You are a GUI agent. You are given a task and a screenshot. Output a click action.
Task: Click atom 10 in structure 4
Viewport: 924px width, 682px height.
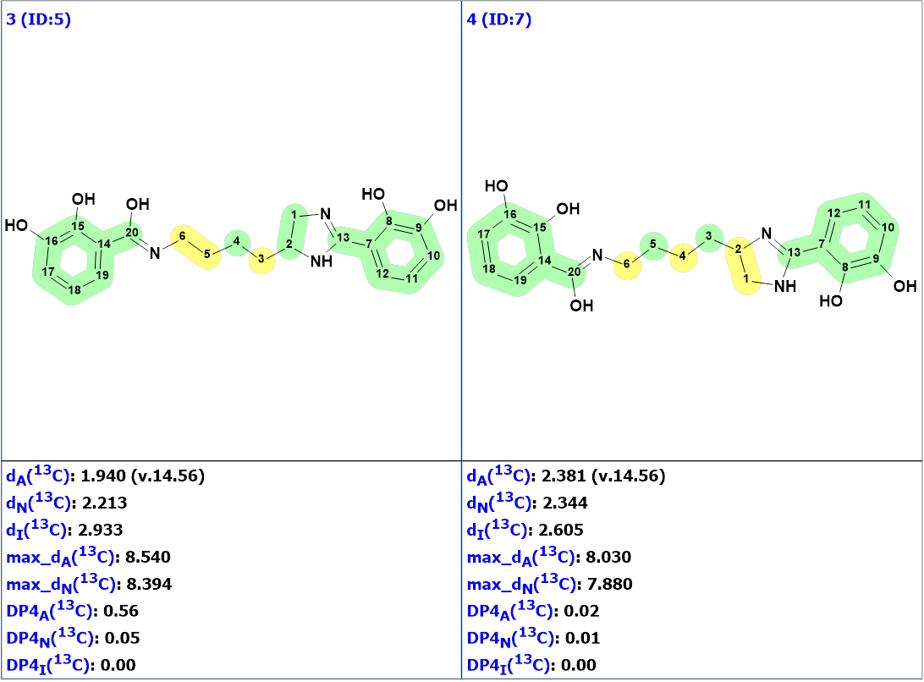(x=889, y=228)
